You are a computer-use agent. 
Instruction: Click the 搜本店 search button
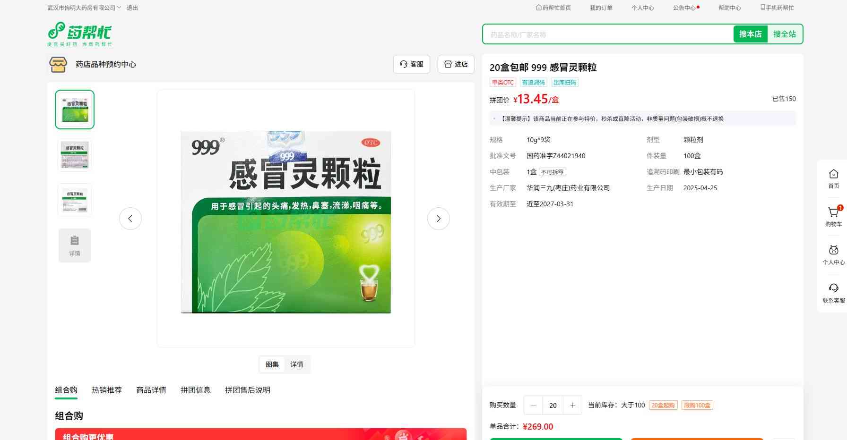[750, 34]
